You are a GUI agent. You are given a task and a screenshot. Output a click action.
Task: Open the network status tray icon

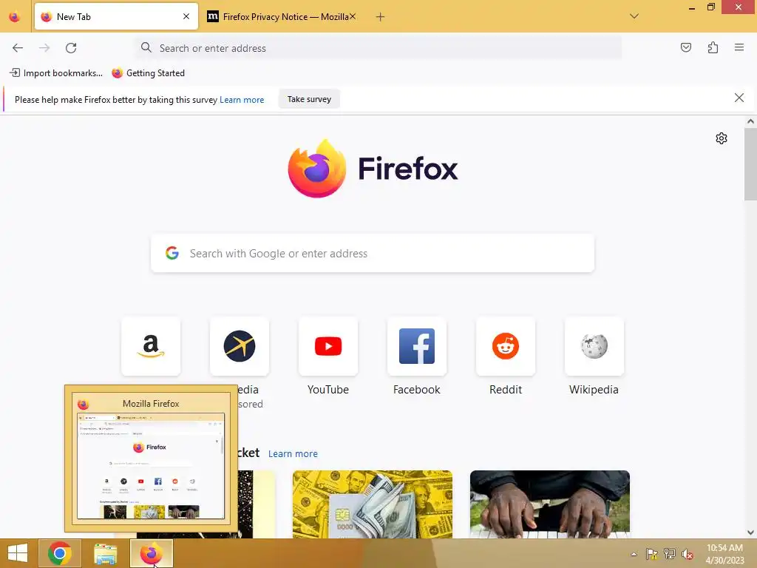click(670, 554)
